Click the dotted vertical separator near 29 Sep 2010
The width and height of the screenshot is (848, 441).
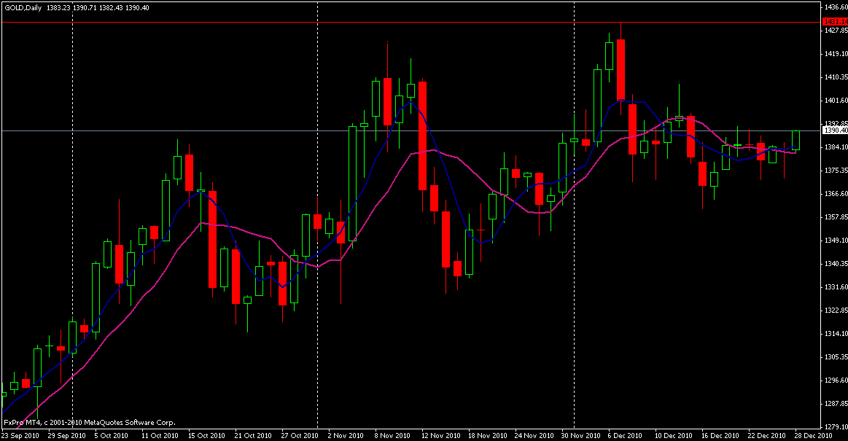[72, 219]
